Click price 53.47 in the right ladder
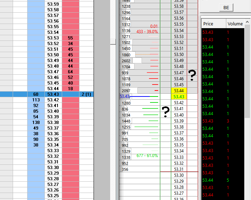This screenshot has width=251, height=200. tap(179, 73)
